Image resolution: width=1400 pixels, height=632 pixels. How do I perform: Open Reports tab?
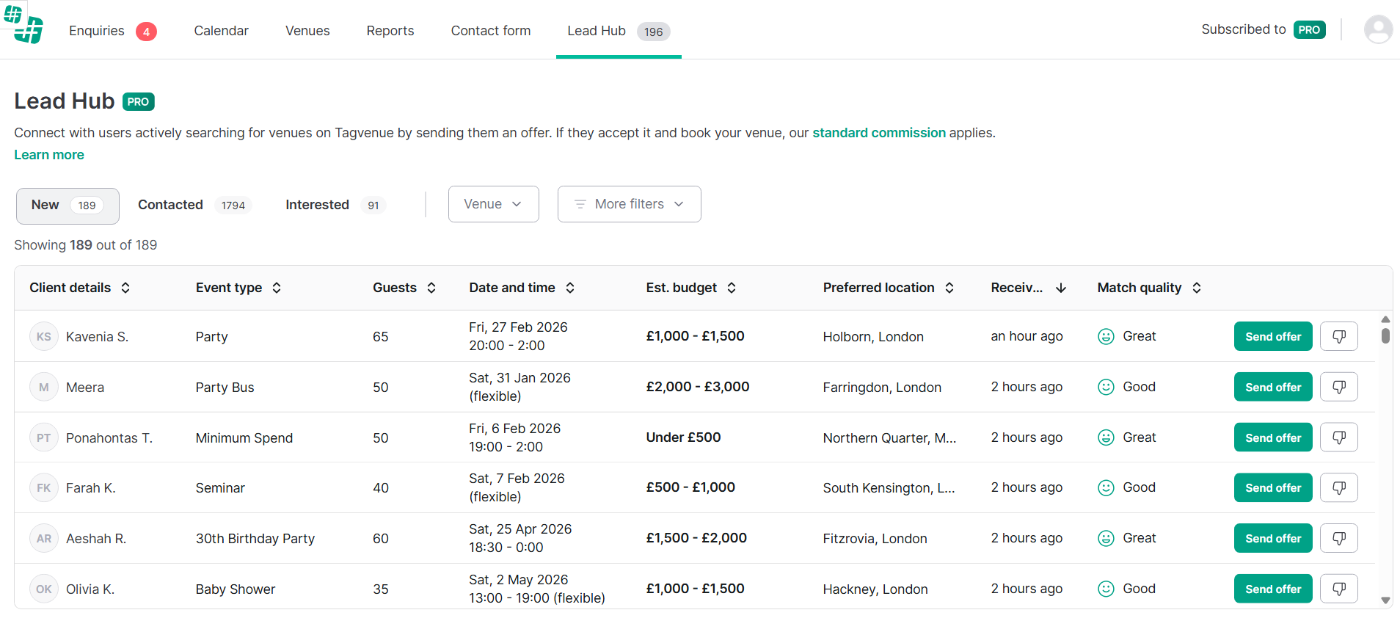click(390, 31)
